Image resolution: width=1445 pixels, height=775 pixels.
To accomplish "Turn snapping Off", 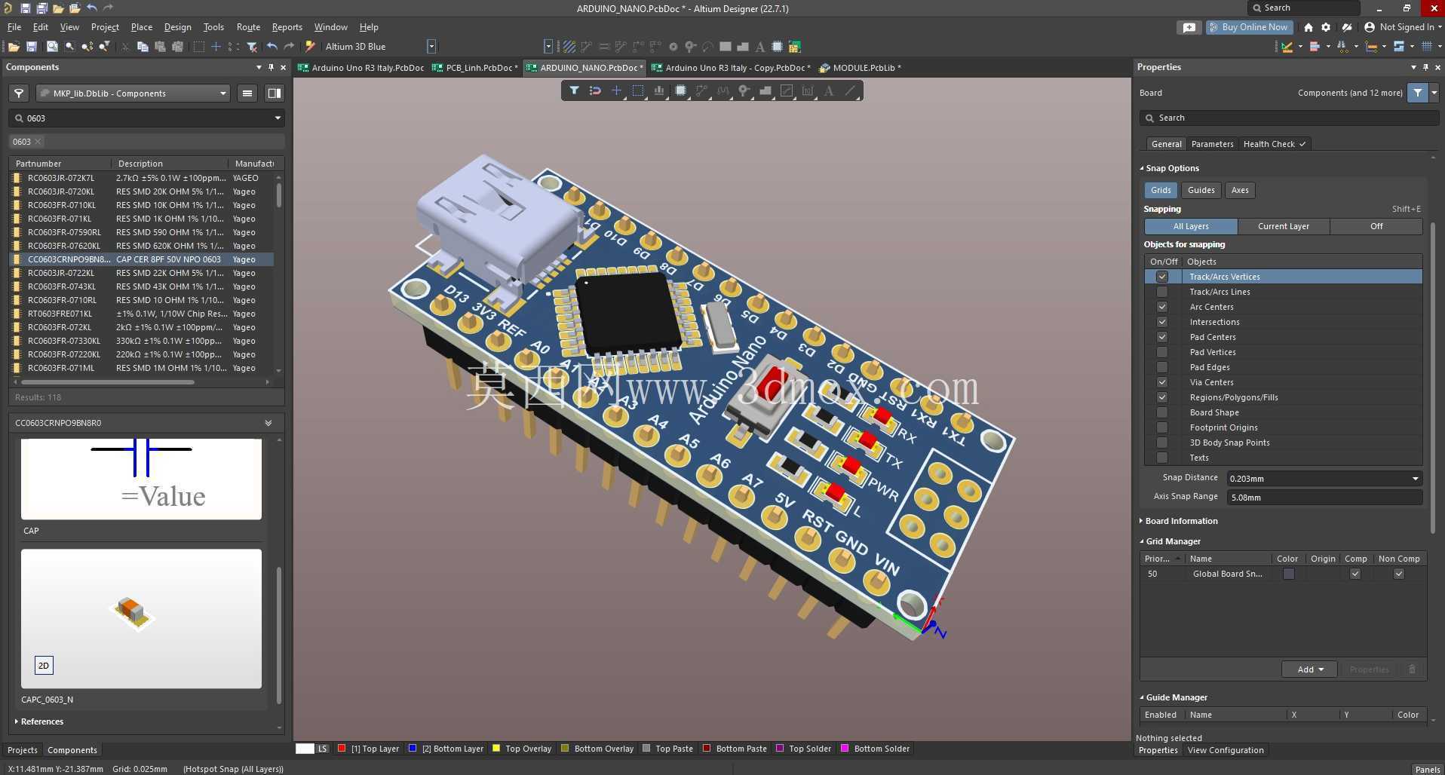I will click(1376, 226).
